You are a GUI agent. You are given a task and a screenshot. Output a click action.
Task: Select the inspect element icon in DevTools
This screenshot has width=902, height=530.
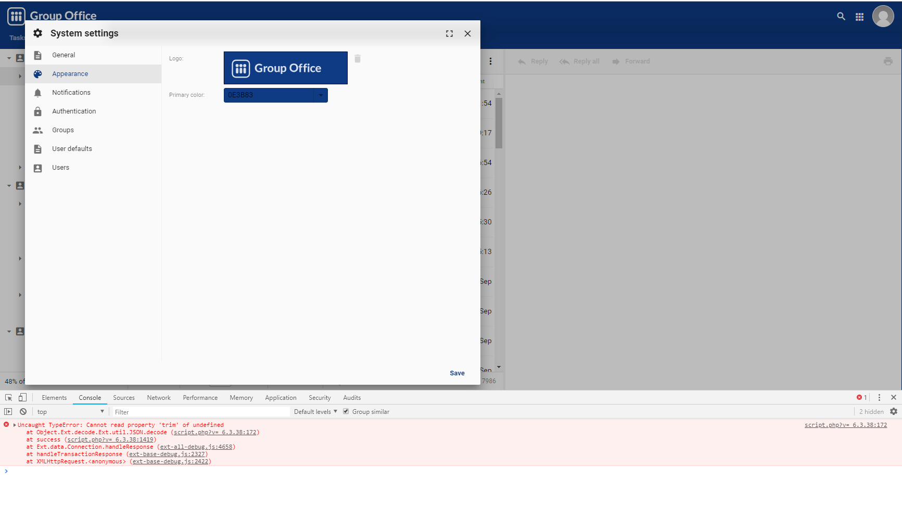coord(8,397)
